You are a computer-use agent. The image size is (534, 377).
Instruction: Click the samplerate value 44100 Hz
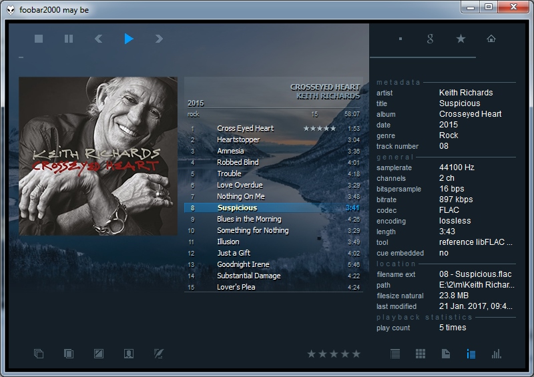457,167
